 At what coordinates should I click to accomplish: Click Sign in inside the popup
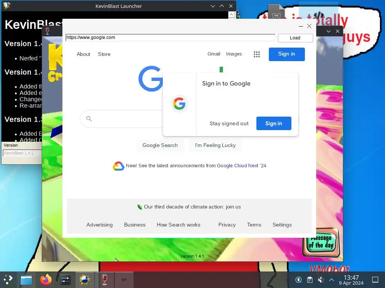pyautogui.click(x=274, y=123)
